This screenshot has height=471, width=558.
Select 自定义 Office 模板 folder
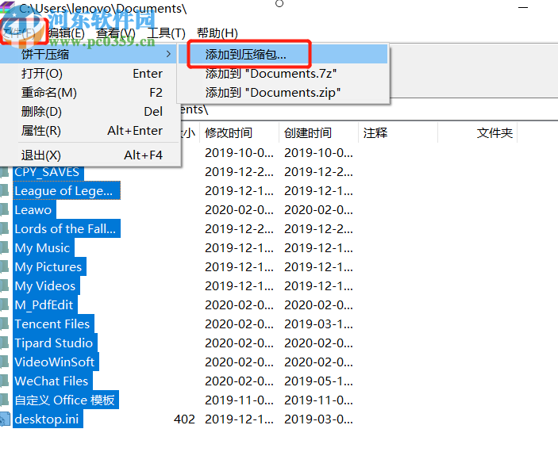click(x=66, y=400)
